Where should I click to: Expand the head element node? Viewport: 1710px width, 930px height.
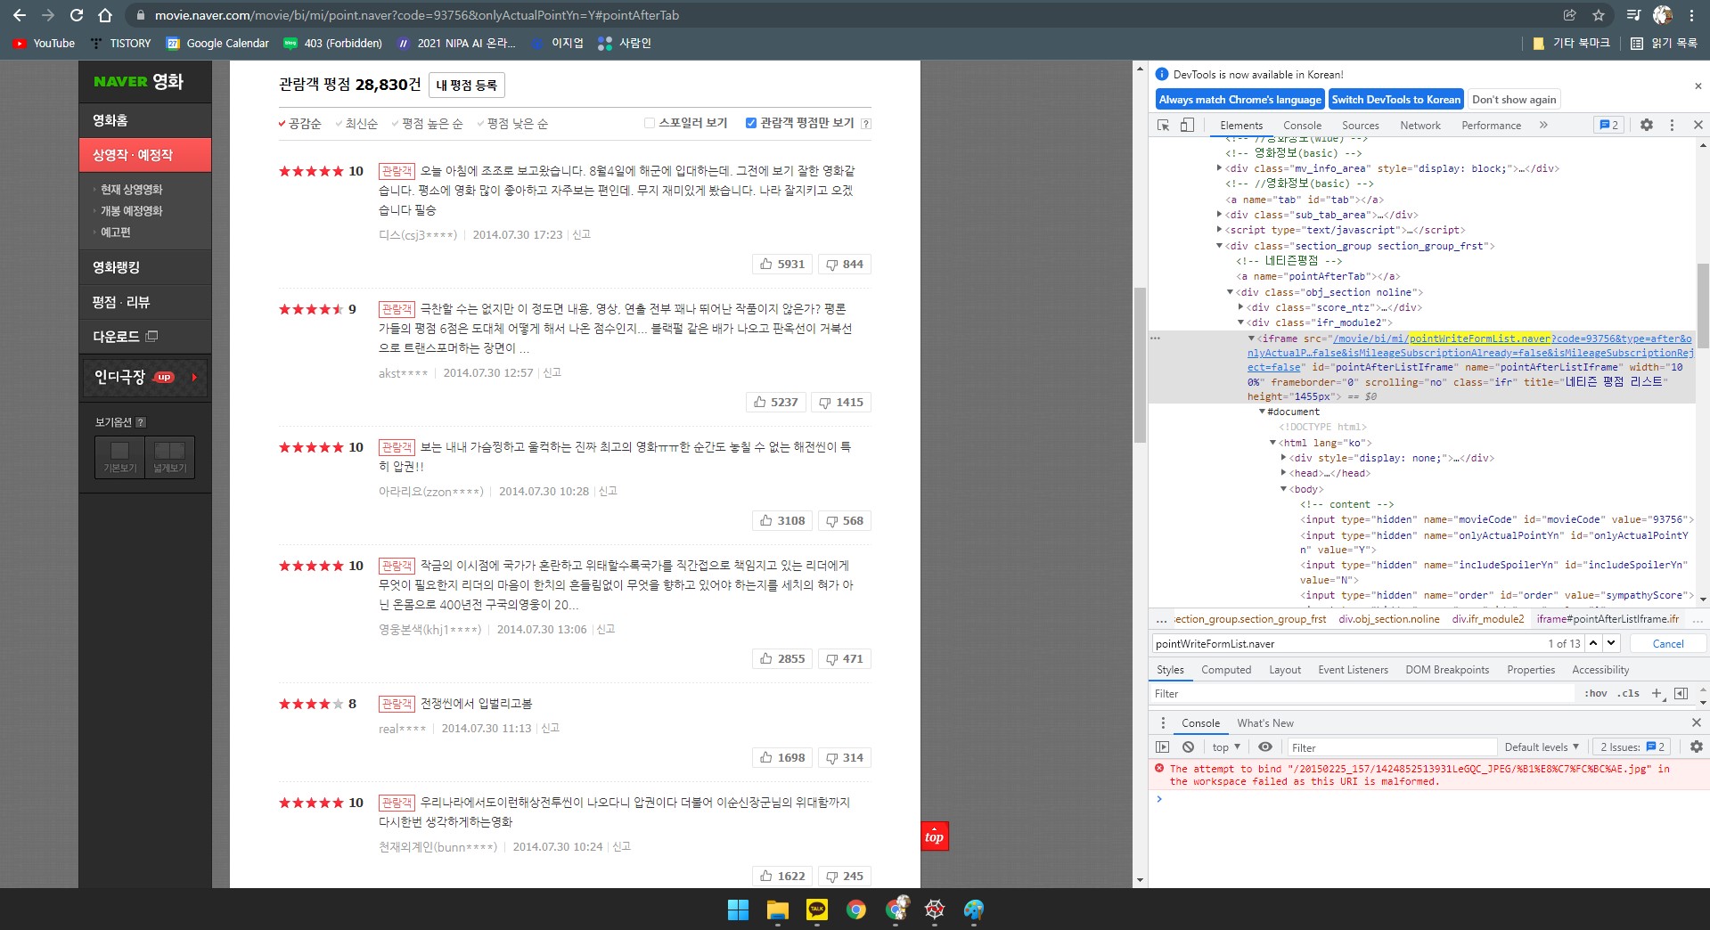click(1283, 473)
